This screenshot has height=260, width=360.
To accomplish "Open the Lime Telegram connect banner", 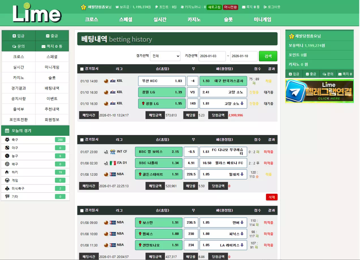I will (x=319, y=91).
